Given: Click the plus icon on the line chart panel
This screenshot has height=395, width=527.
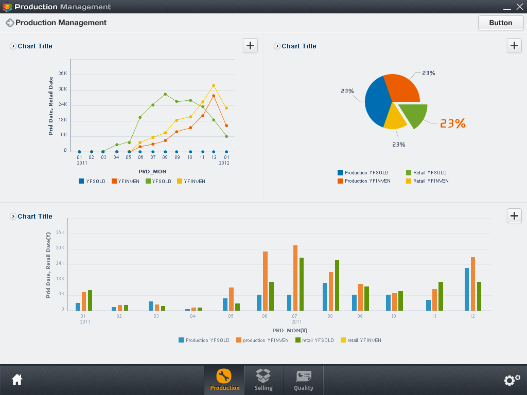Looking at the screenshot, I should [x=250, y=45].
